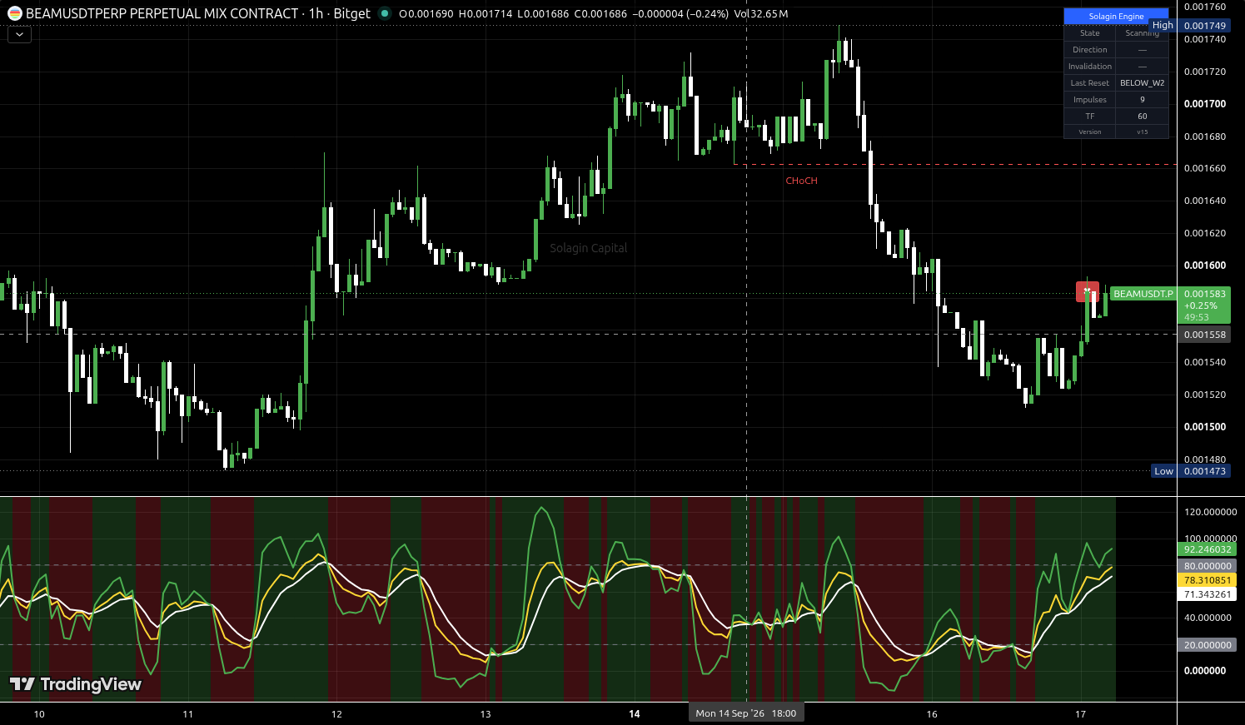Screen dimensions: 1245x725
Task: Click the red CHoCH label
Action: pyautogui.click(x=801, y=181)
